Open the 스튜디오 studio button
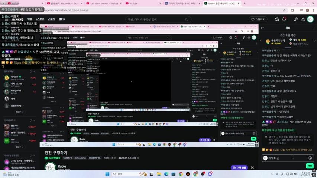 coord(258,19)
